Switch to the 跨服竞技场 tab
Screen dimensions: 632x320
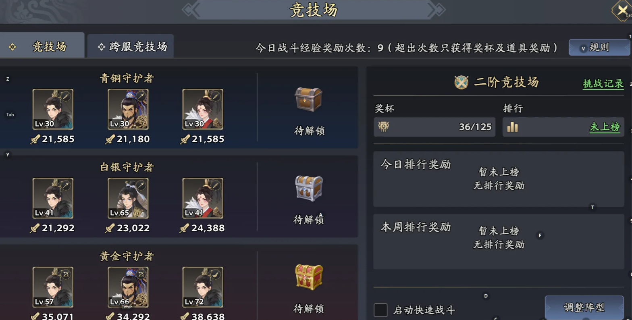(131, 46)
